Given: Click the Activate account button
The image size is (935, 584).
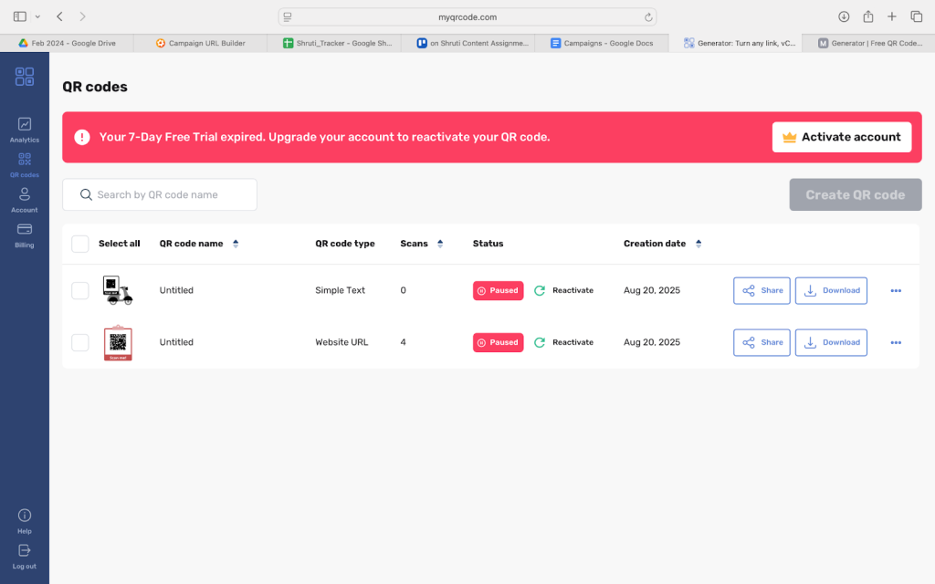Looking at the screenshot, I should coord(841,137).
